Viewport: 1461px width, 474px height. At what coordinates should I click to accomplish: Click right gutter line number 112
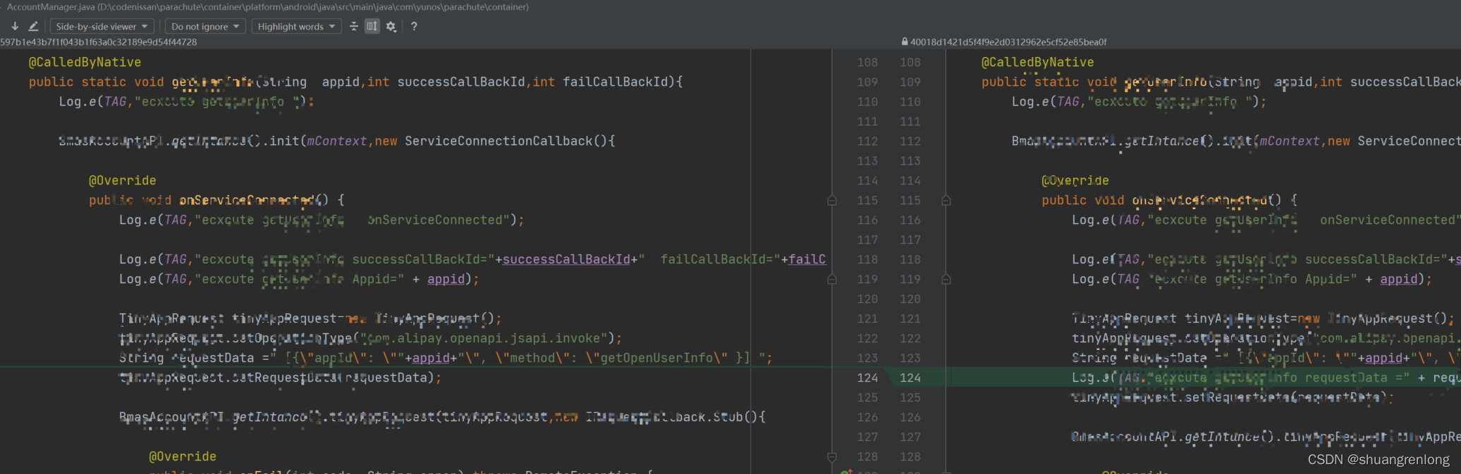[x=910, y=141]
